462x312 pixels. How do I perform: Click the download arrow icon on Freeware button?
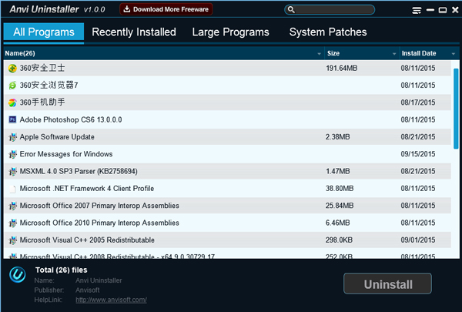click(127, 9)
